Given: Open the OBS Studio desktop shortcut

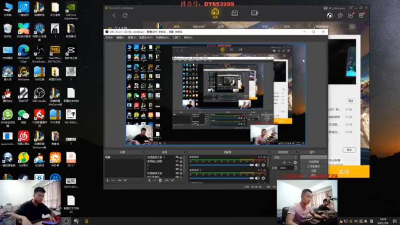Looking at the screenshot, I should (39, 95).
